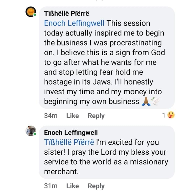Click the 31m comment timestamp
This screenshot has height=191, width=180.
[51, 186]
